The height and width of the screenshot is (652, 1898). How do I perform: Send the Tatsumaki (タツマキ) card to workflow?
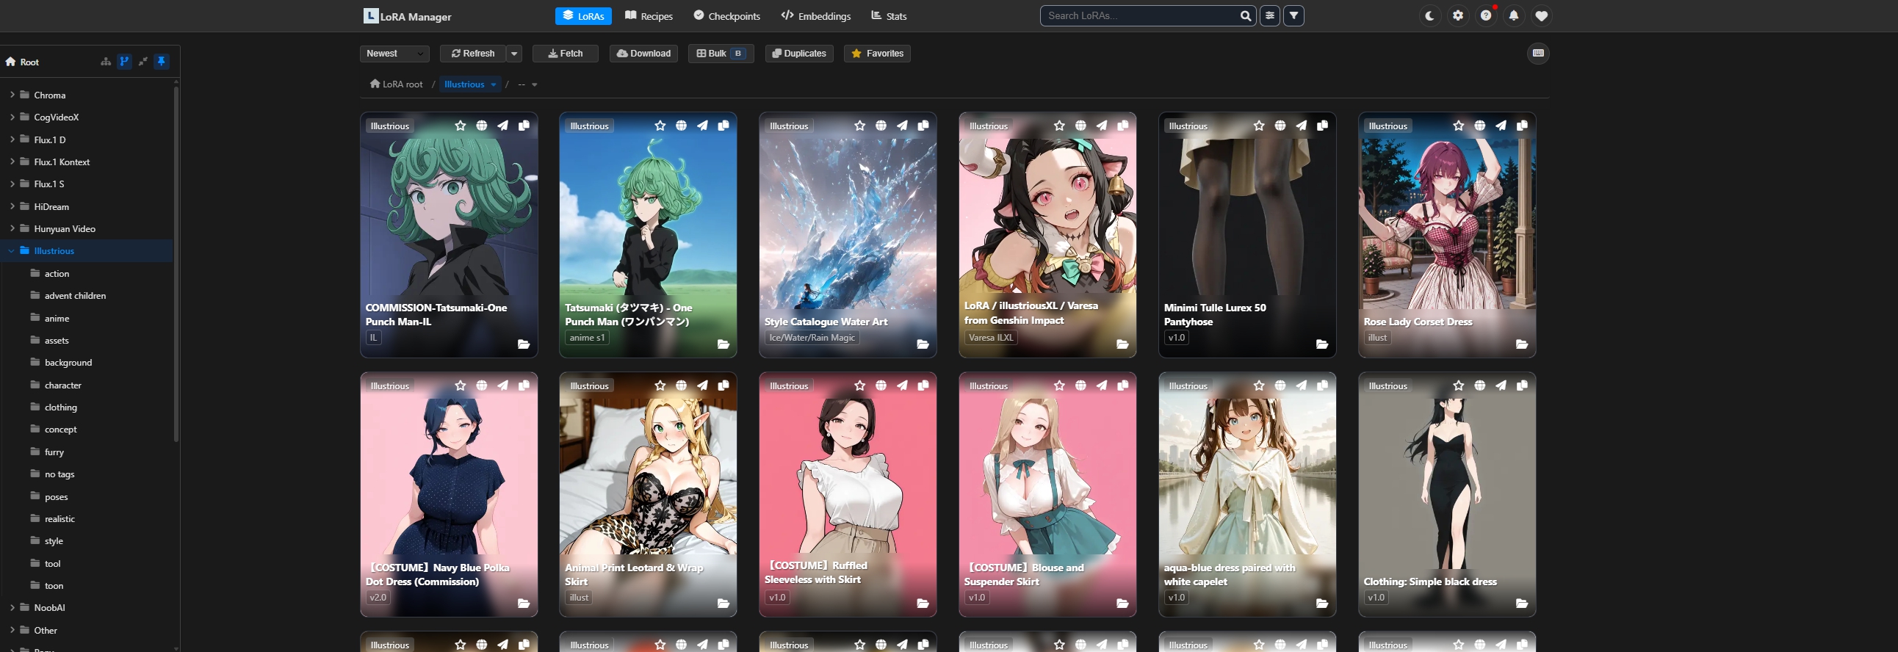pos(702,126)
